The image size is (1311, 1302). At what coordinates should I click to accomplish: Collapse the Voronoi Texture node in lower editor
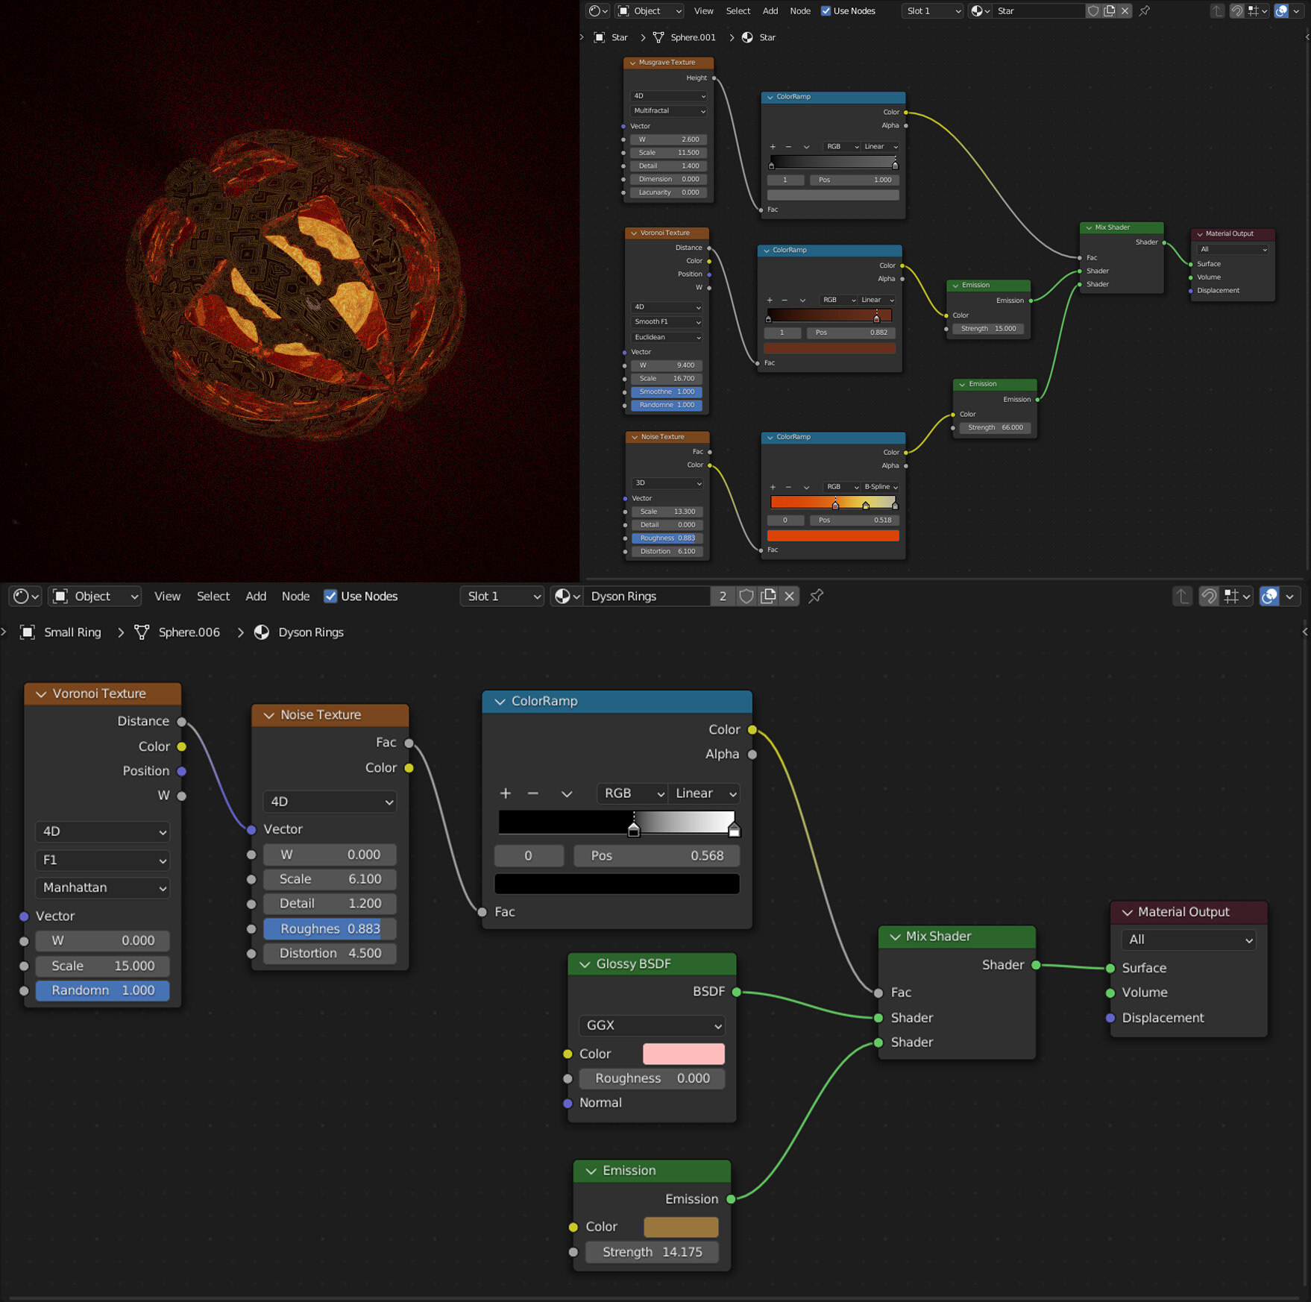41,694
